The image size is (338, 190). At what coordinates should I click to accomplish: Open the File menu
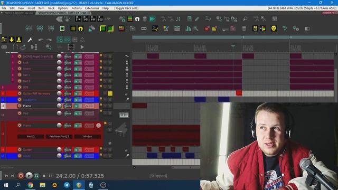click(4, 8)
